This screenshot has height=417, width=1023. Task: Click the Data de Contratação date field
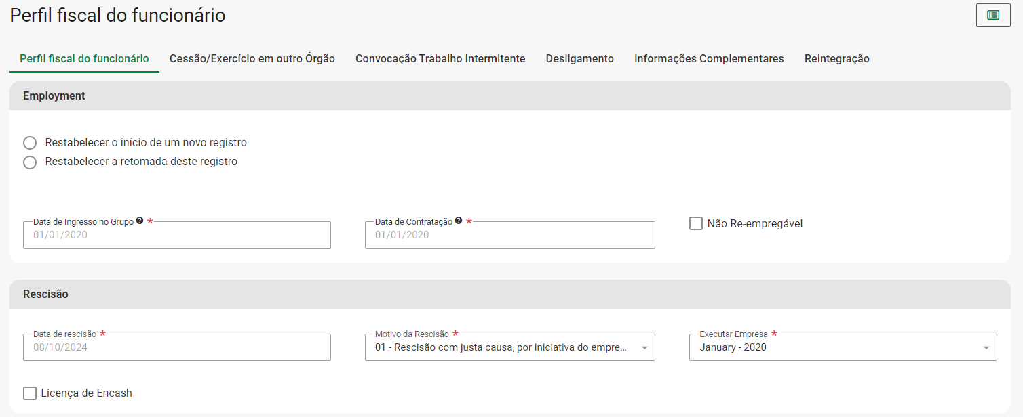[x=509, y=235]
